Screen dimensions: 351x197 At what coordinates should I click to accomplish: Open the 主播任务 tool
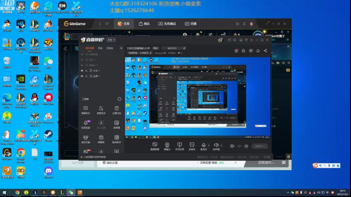[116, 110]
